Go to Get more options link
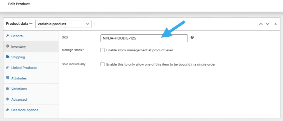The height and width of the screenshot is (121, 283). [25, 110]
